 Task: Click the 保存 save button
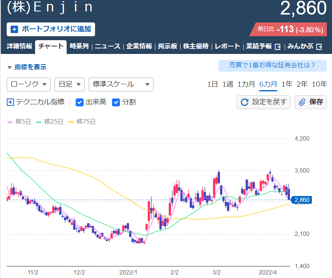coord(311,102)
